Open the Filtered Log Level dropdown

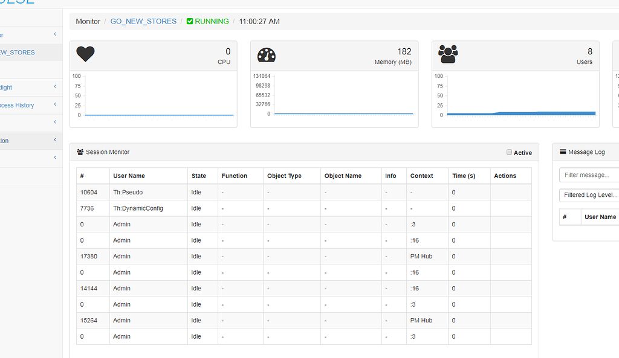click(589, 194)
